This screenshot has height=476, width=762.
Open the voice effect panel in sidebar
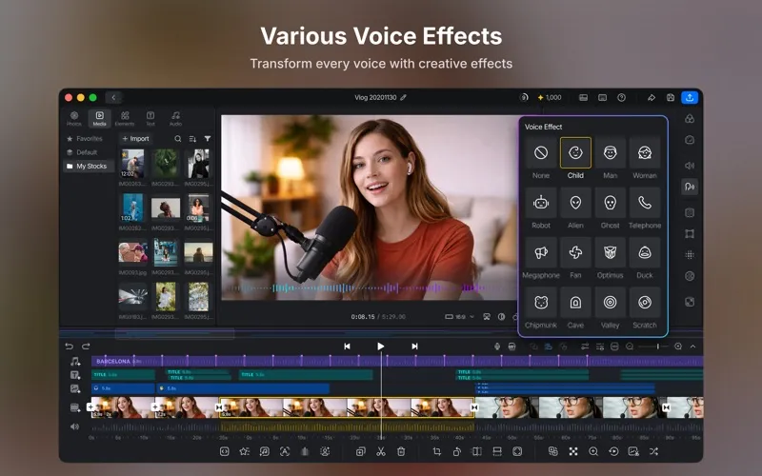click(x=689, y=187)
